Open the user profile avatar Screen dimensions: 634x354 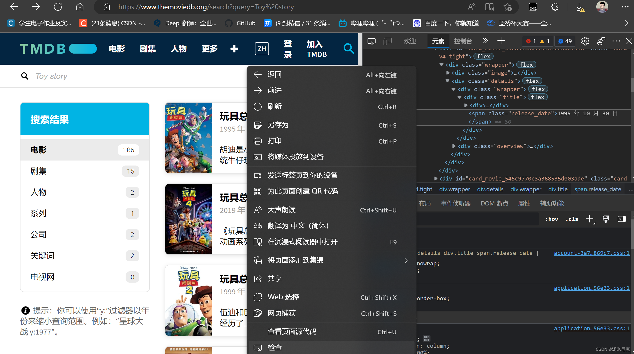point(602,7)
